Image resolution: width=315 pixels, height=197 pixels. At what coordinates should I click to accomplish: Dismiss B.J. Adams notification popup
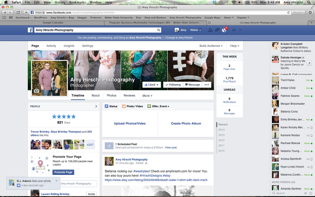click(57, 181)
